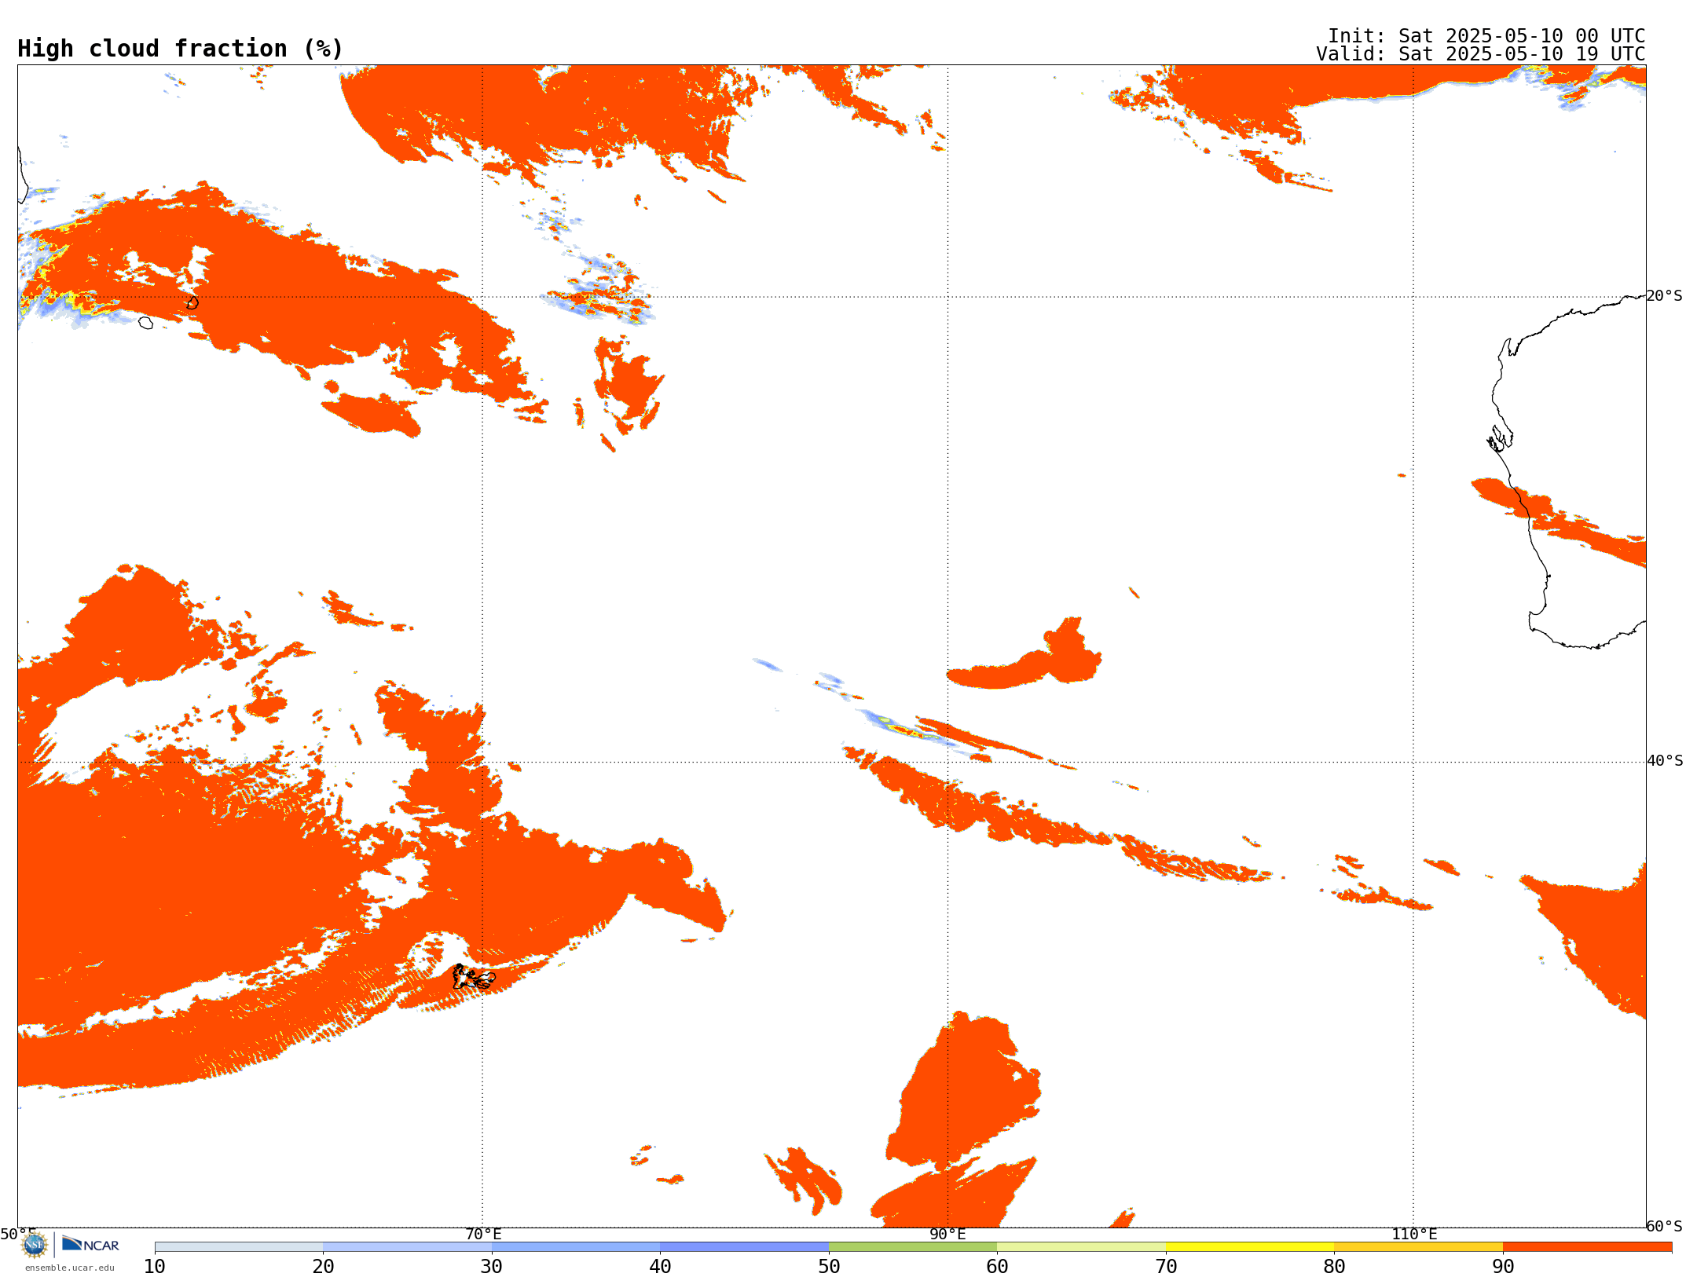This screenshot has height=1277, width=1697.
Task: Click the periwinkle 40-50 colorbar segment
Action: coord(744,1246)
